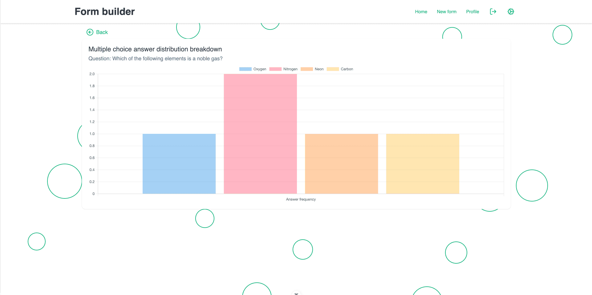
Task: Click the yellow Carbon bar in chart
Action: click(x=423, y=164)
